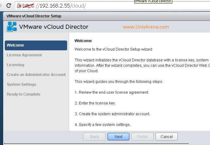Click the browser forward arrow icon
The width and height of the screenshot is (210, 145).
pos(1,5)
